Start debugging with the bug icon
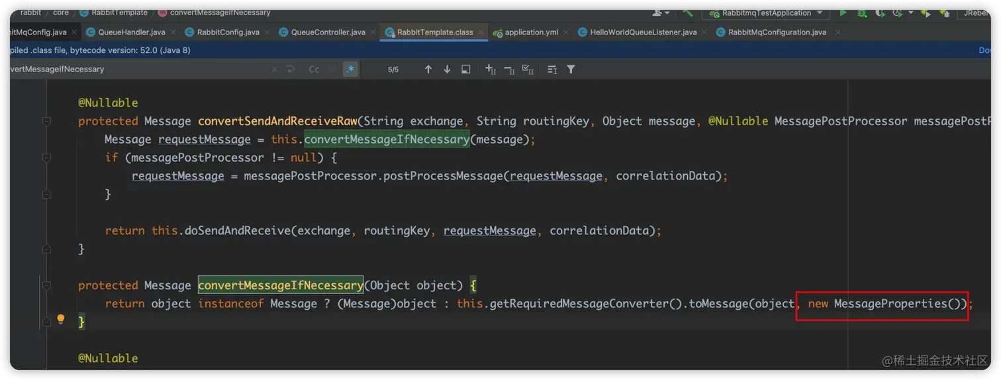This screenshot has width=1001, height=380. point(861,13)
